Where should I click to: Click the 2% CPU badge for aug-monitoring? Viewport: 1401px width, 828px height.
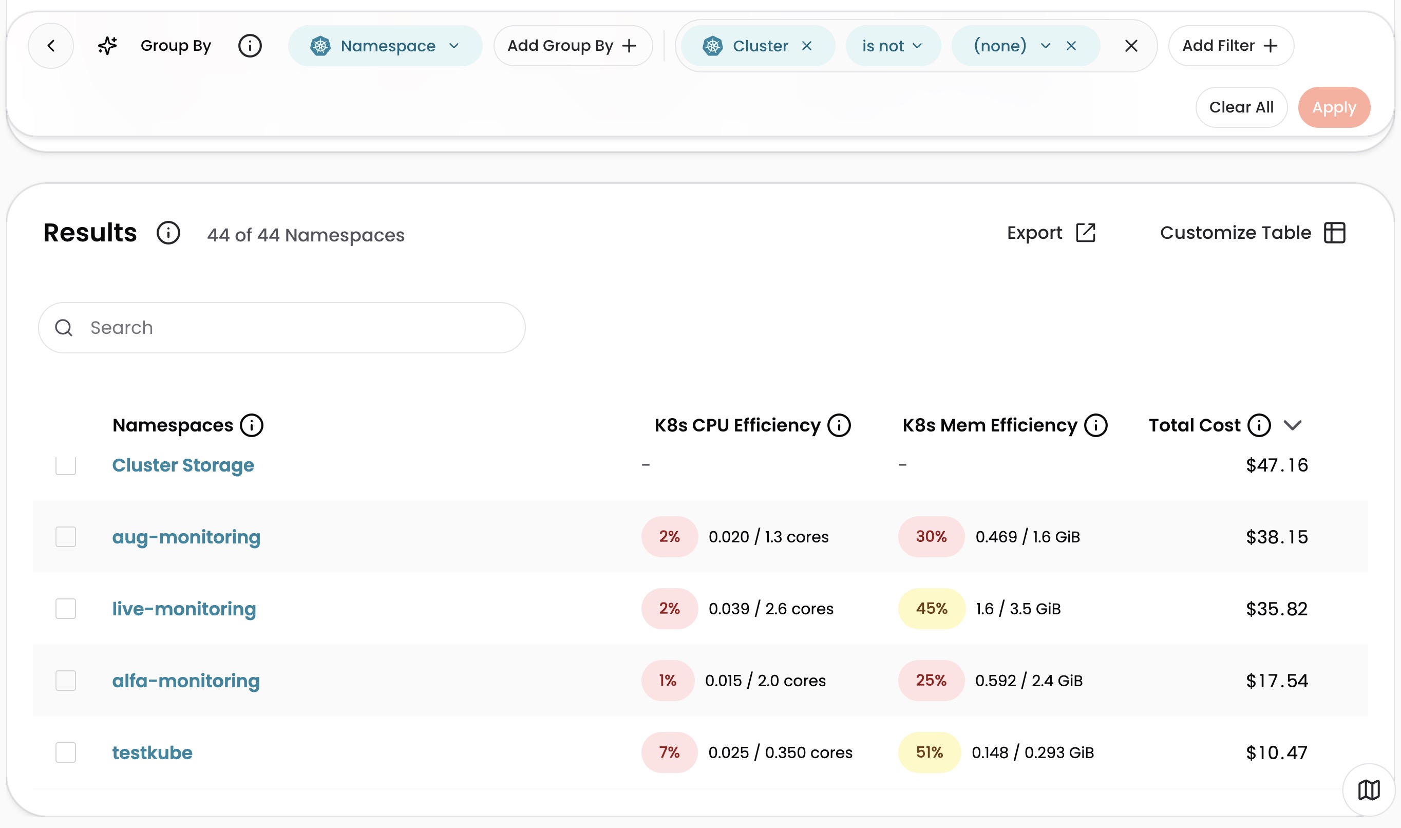point(669,537)
